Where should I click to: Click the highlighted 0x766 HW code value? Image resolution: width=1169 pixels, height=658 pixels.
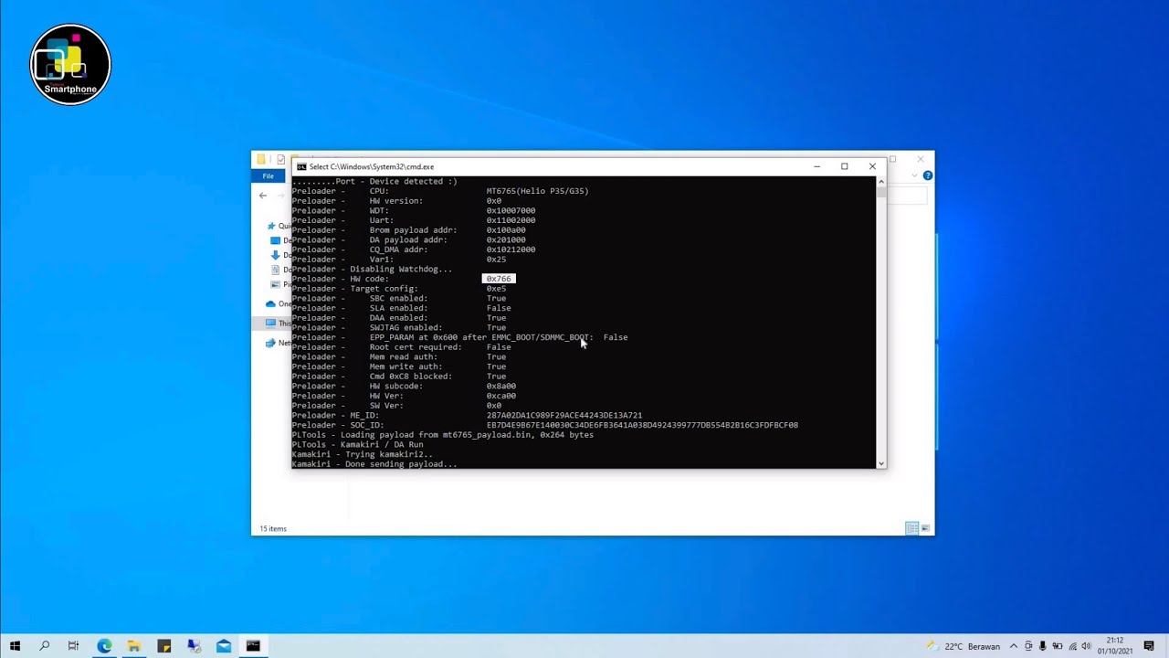[x=499, y=279]
